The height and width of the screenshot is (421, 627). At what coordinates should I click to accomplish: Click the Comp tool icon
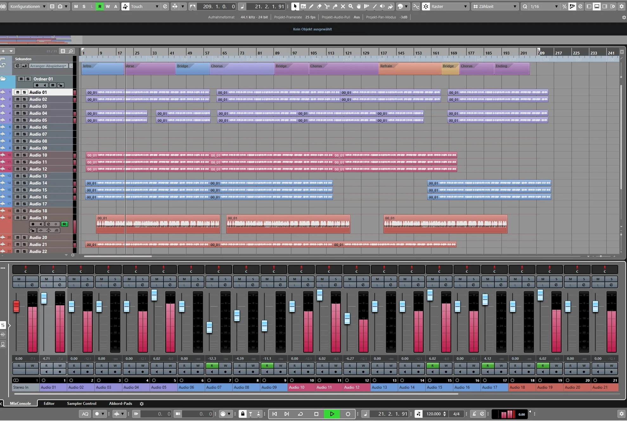tap(367, 6)
